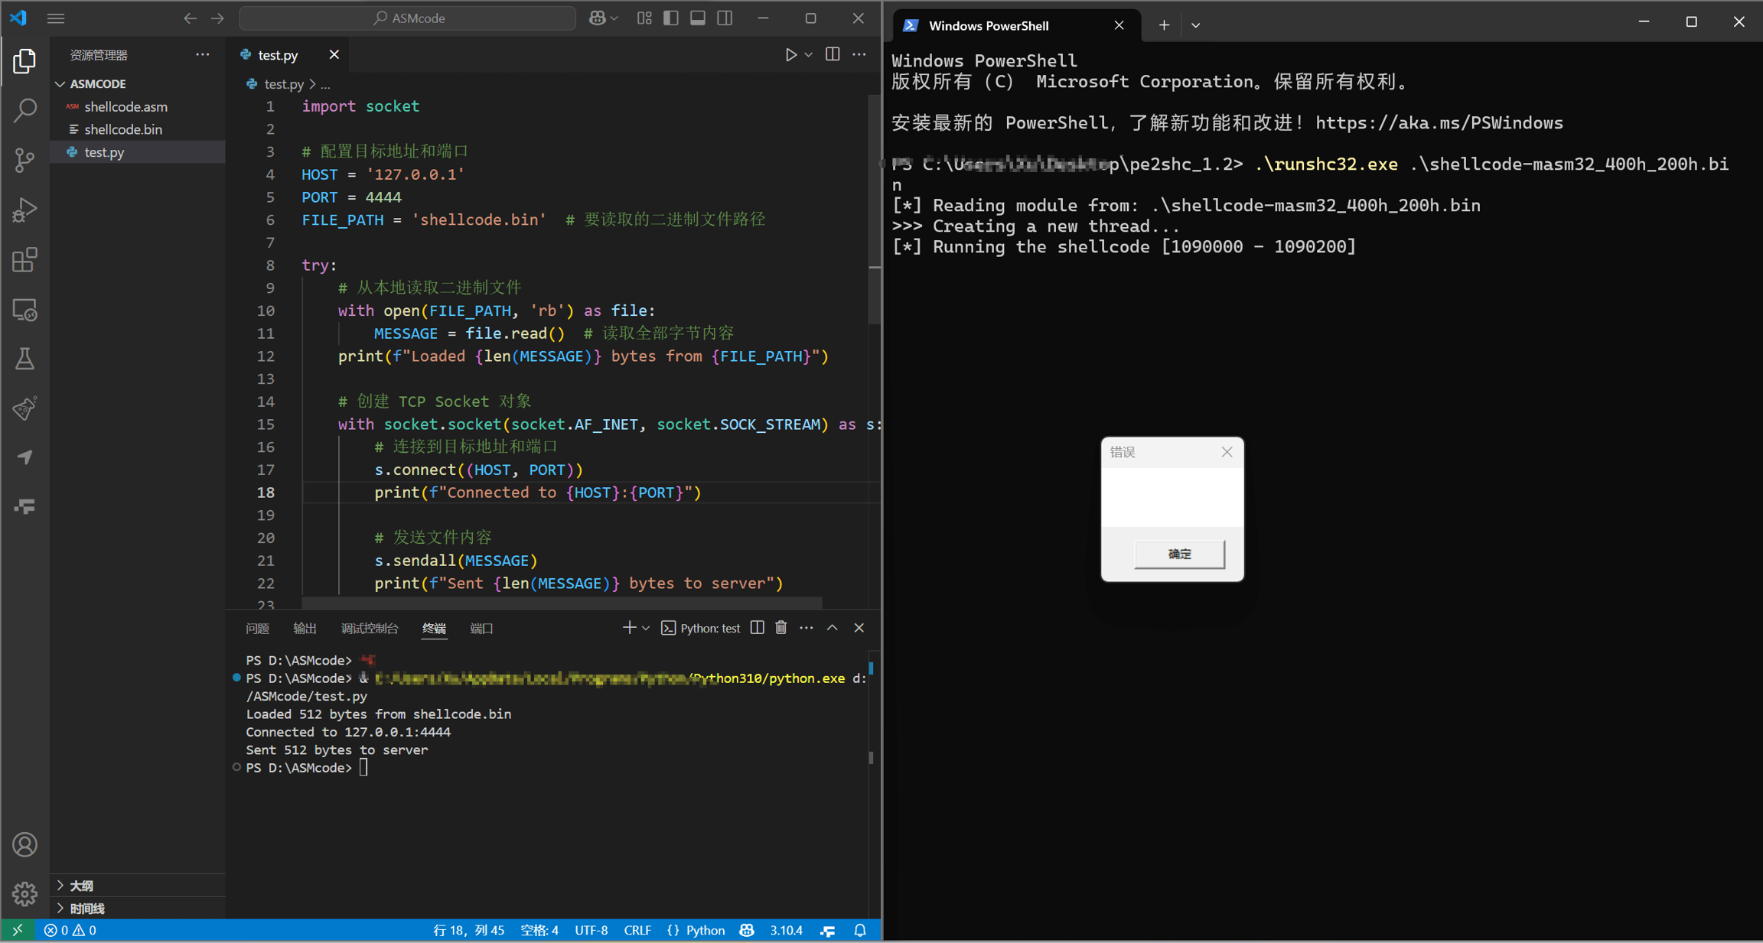Viewport: 1763px width, 943px height.
Task: Select CRLF line ending in status bar
Action: coord(637,930)
